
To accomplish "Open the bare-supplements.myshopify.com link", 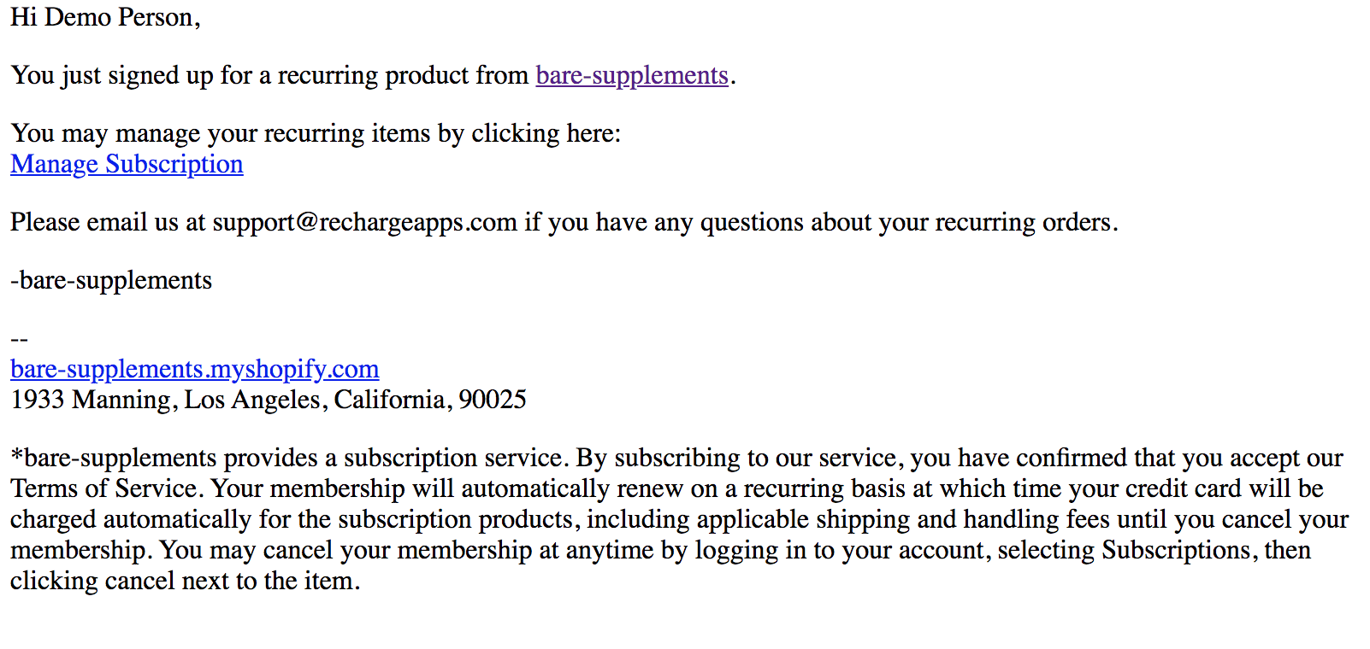I will (194, 370).
